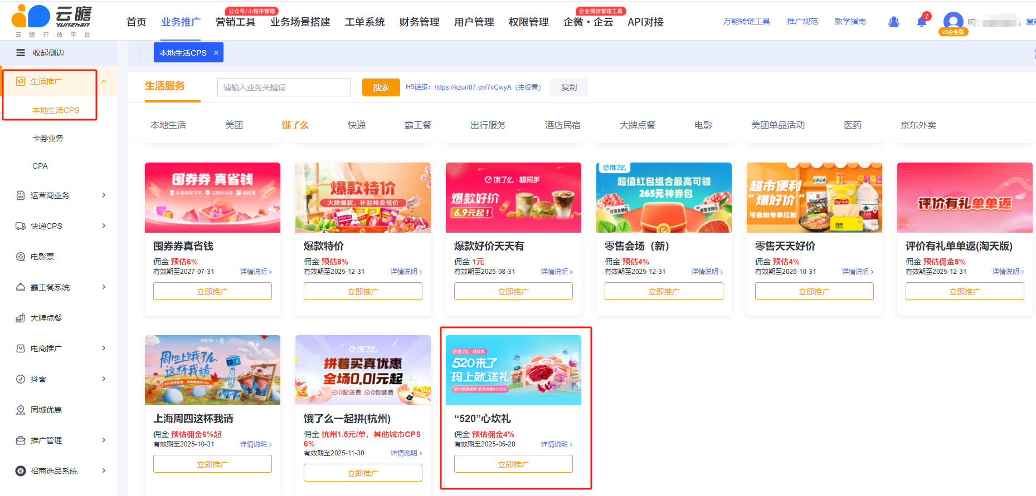Screen dimensions: 1036x496
Task: Open the 教学指南 header link
Action: click(x=850, y=21)
